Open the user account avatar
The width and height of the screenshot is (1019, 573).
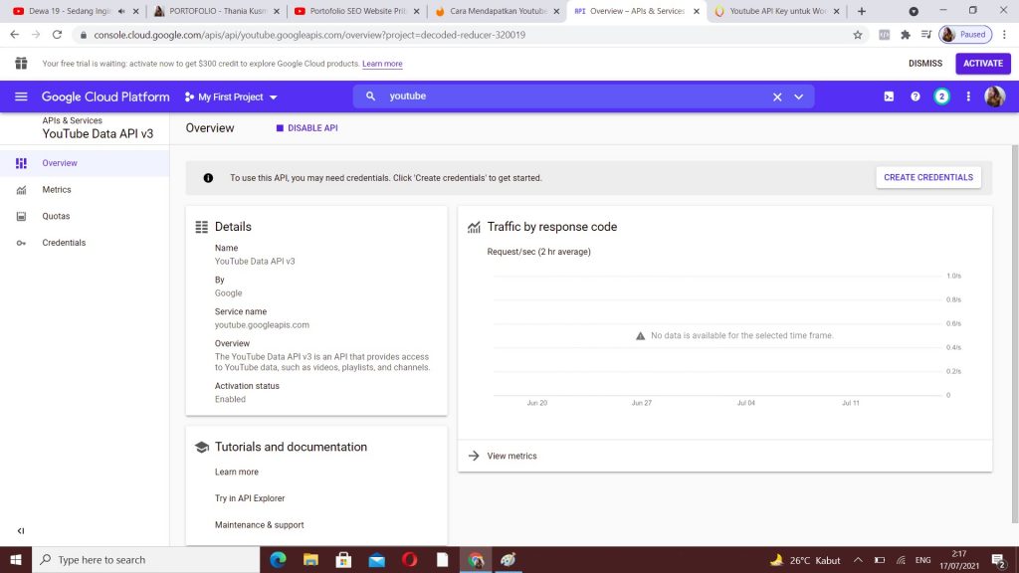click(994, 96)
